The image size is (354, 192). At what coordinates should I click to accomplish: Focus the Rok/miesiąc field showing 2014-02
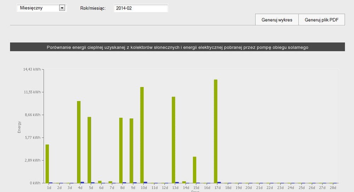click(141, 8)
